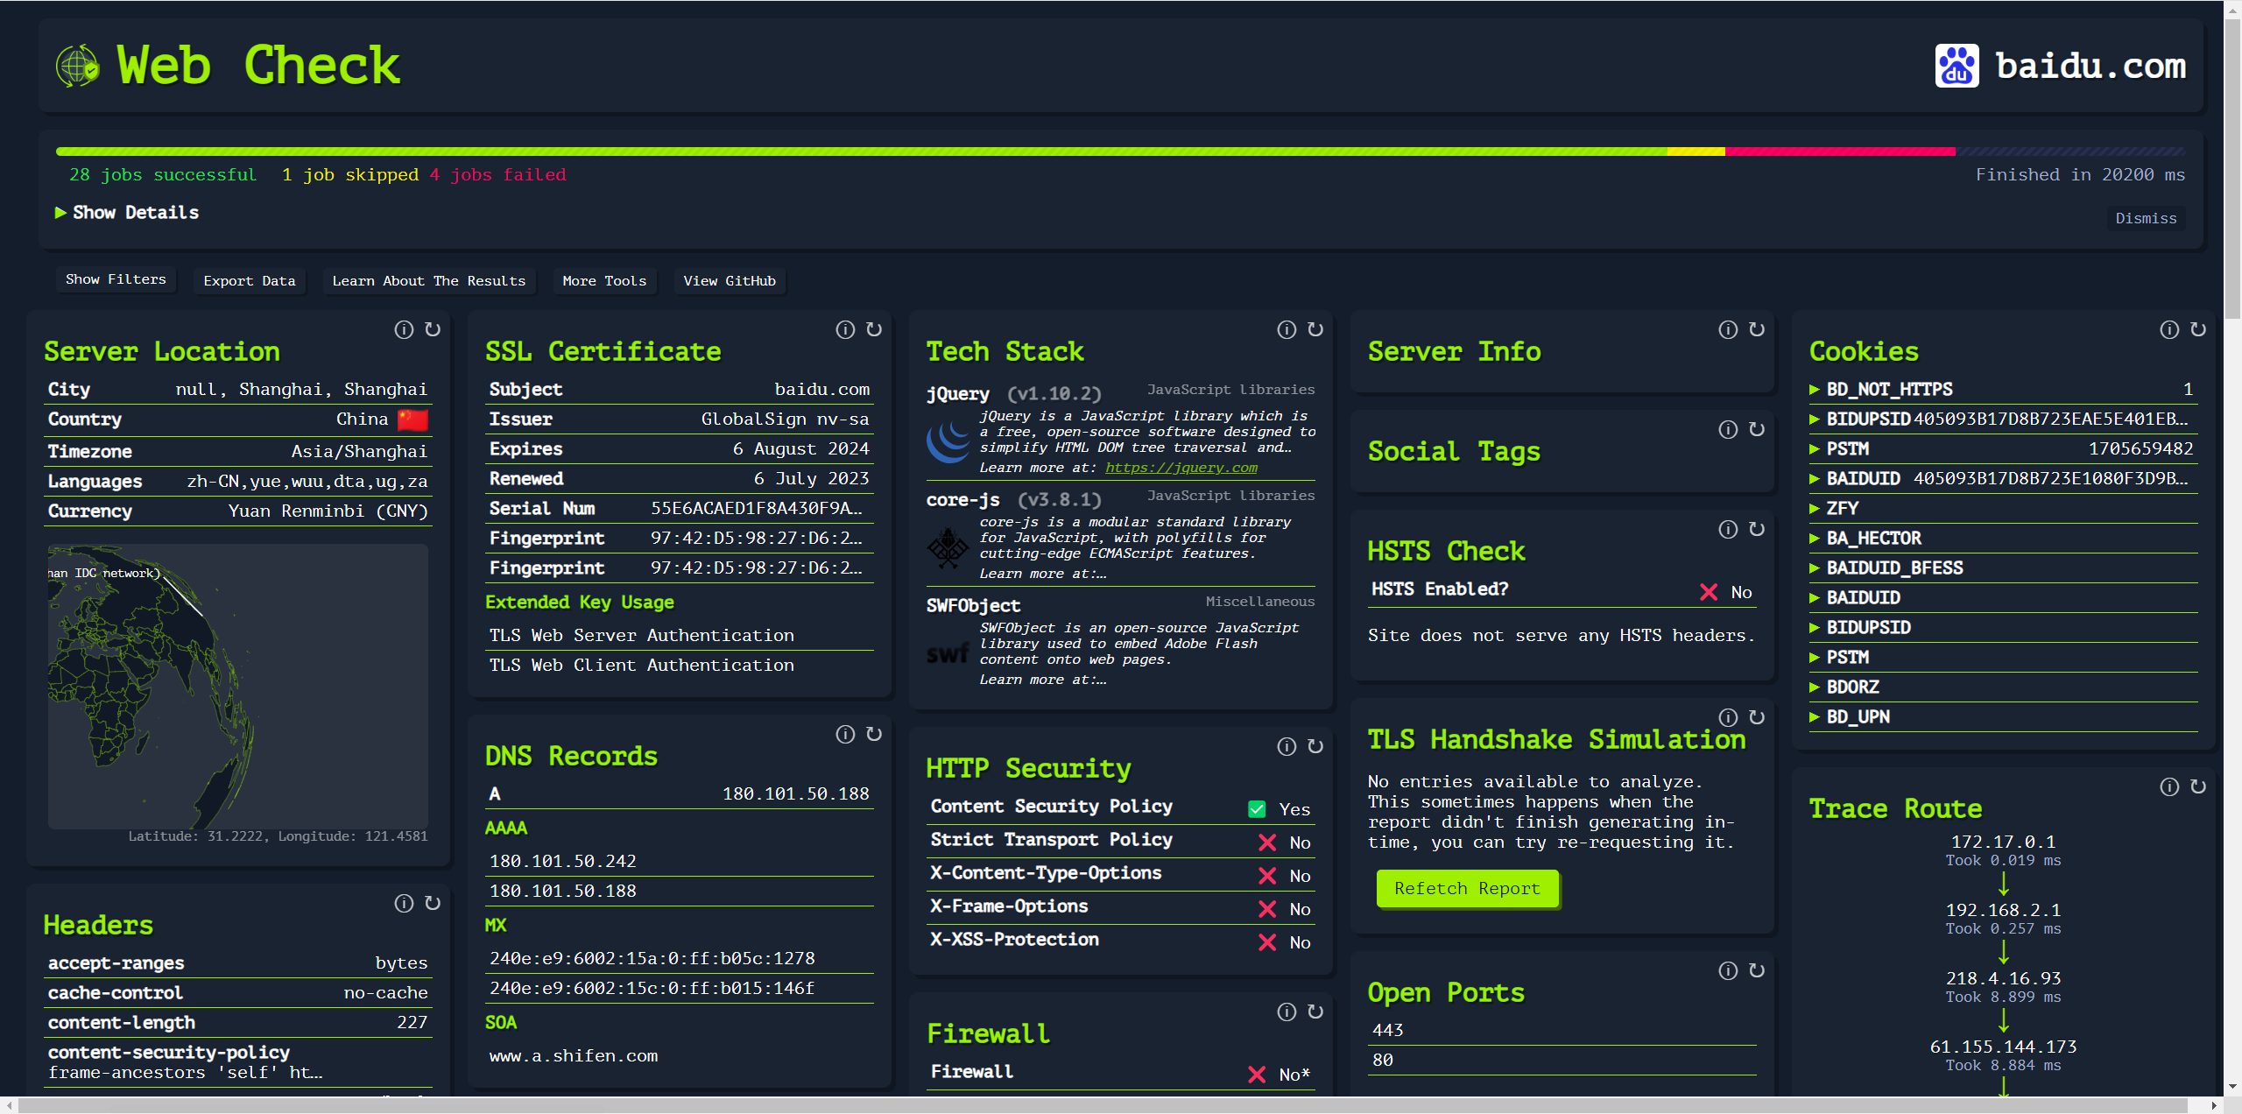Refresh the Cookies card

tap(2198, 329)
